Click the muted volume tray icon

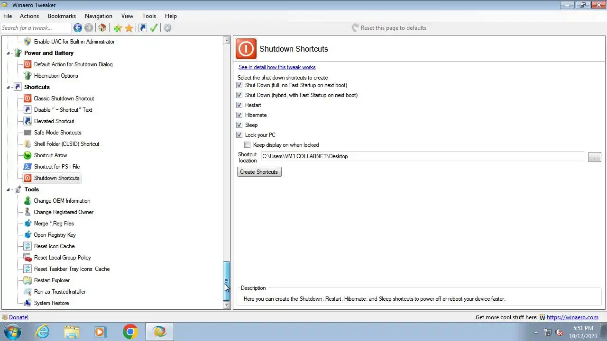[x=559, y=332]
